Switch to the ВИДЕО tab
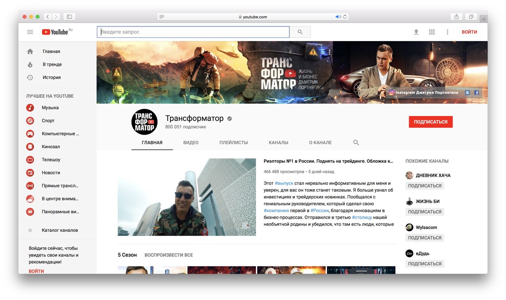Screen dimensions: 506x300 click(x=191, y=142)
